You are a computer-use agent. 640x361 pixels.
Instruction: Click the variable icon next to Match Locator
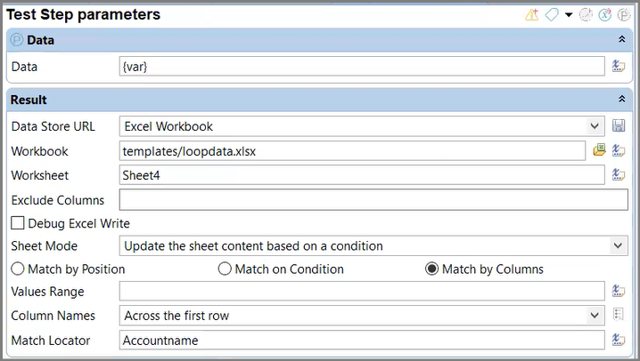(619, 340)
